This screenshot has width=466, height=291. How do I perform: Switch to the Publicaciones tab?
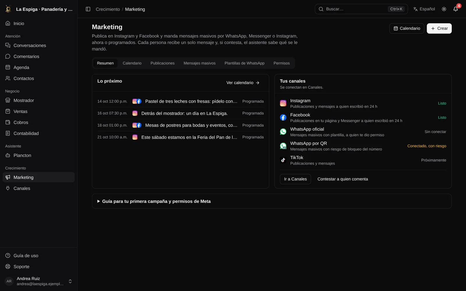(x=163, y=63)
